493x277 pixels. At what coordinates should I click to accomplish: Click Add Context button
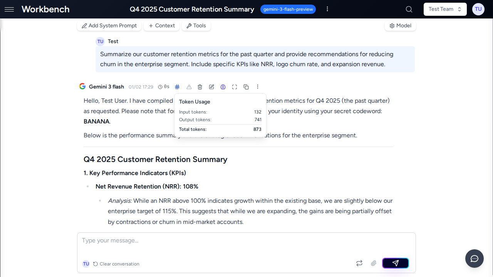pos(161,26)
